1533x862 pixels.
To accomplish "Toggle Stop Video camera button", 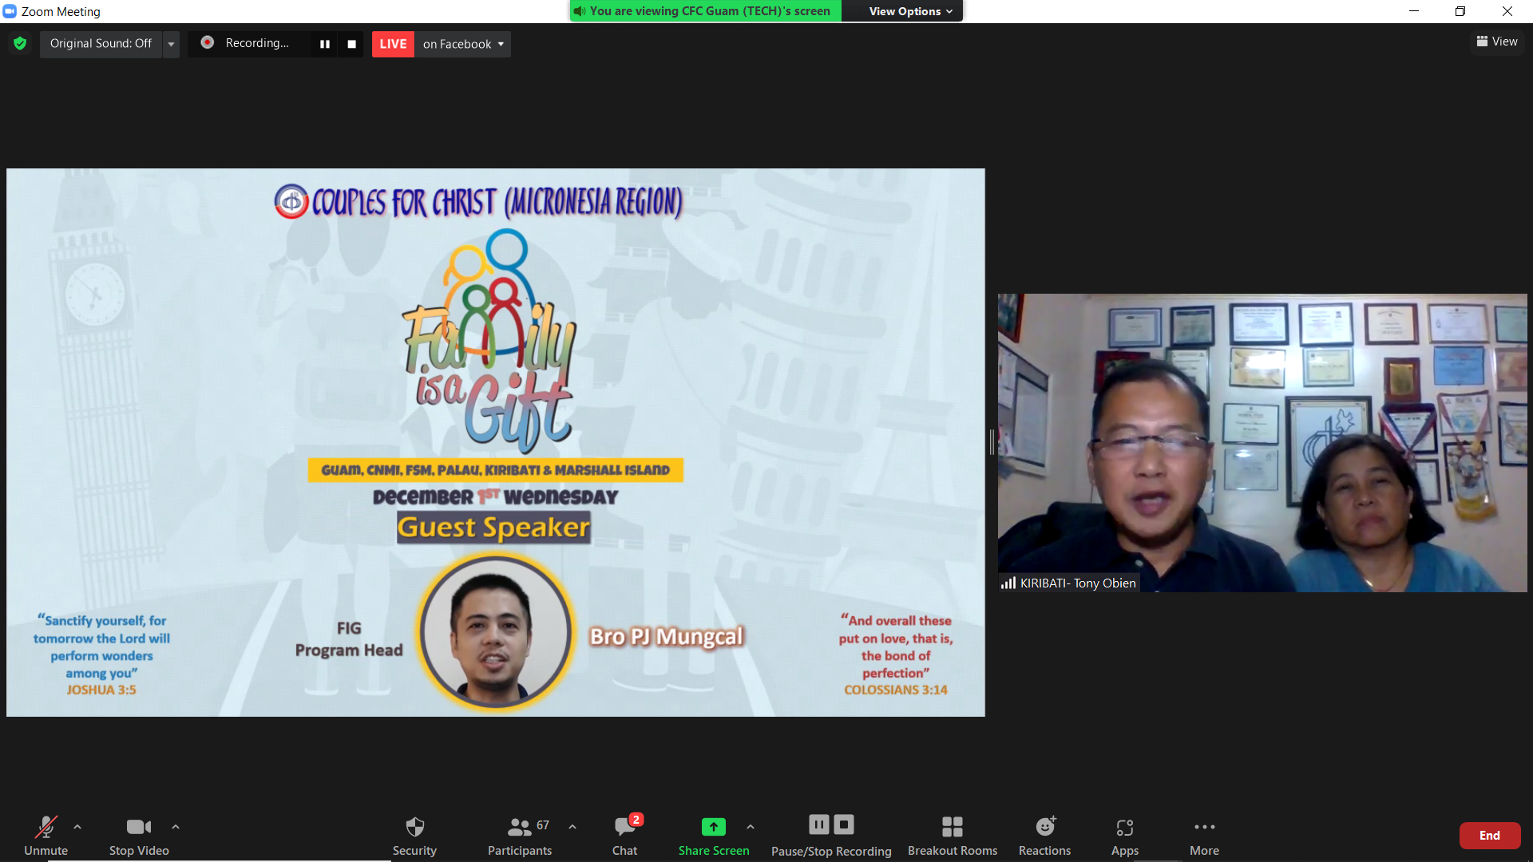I will (x=139, y=835).
